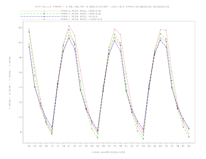Click x-axis tick label 15
Image resolution: width=206 pixels, height=159 pixels.
point(58,146)
